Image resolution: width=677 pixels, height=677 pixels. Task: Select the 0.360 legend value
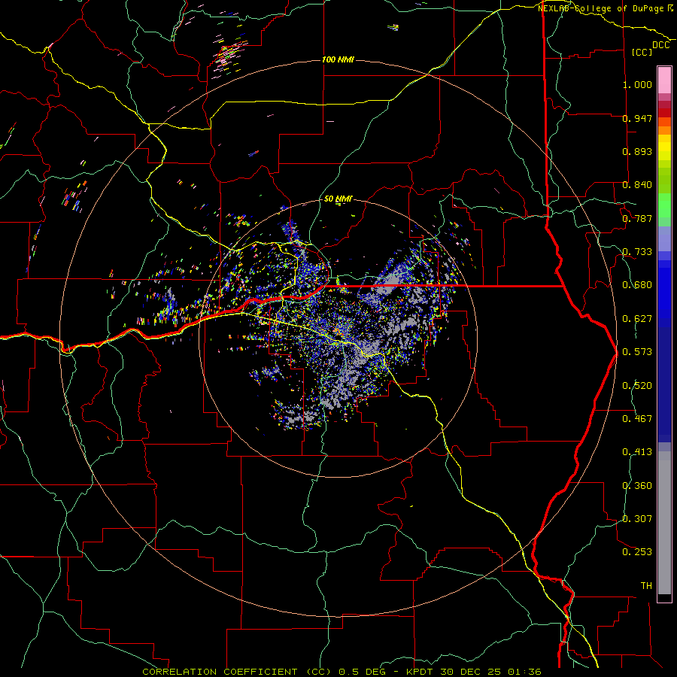click(x=637, y=486)
